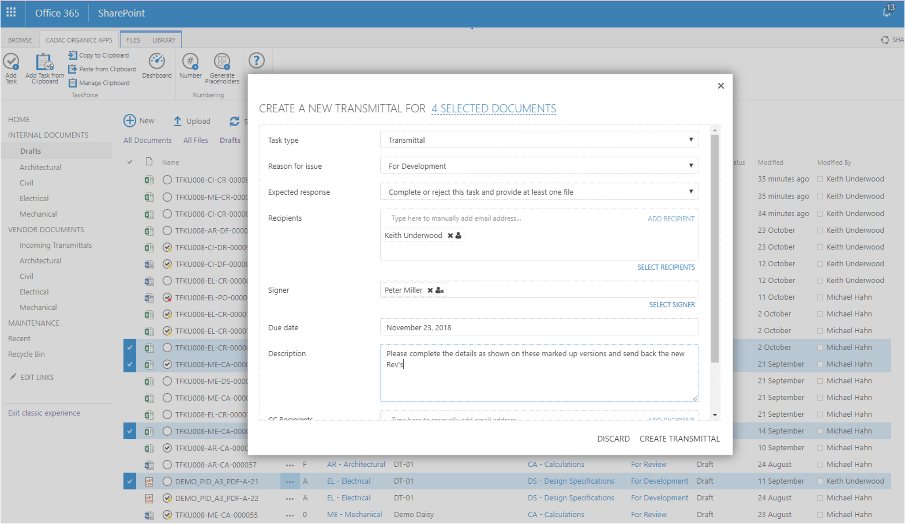This screenshot has height=524, width=905.
Task: Click the dialog's vertical scrollbar thumb
Action: (714, 248)
